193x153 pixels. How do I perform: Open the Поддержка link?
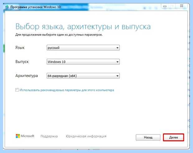[49, 136]
